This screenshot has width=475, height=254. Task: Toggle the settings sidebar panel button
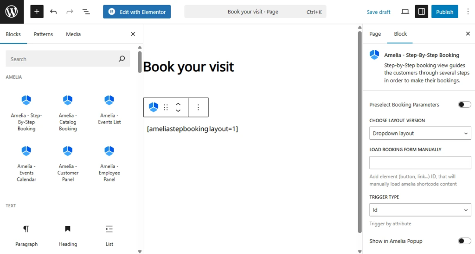click(421, 12)
